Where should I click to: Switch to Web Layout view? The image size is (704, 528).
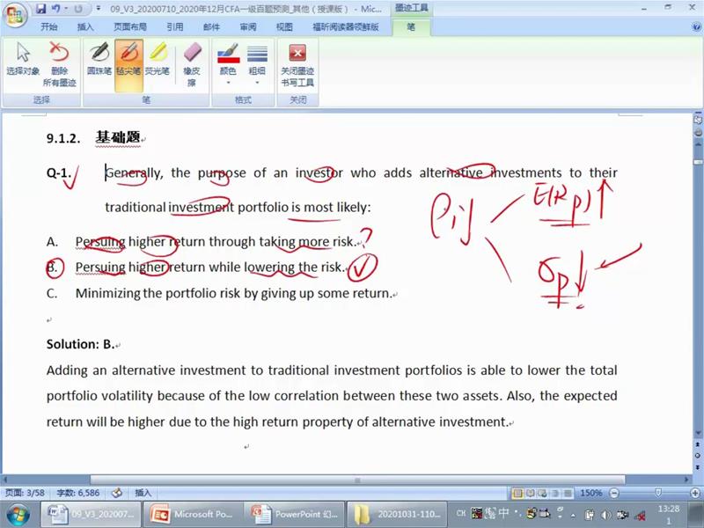pyautogui.click(x=543, y=493)
